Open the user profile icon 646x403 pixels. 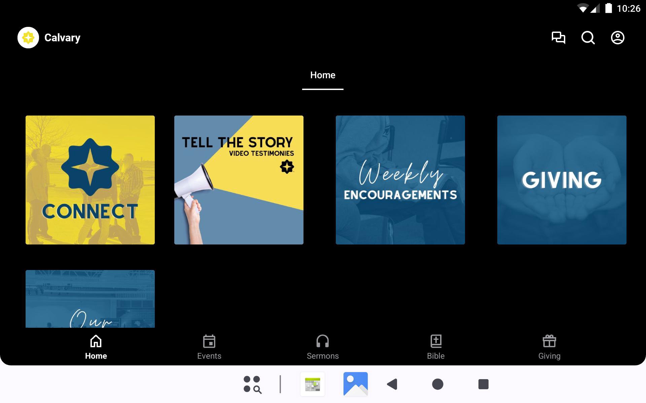pos(617,38)
